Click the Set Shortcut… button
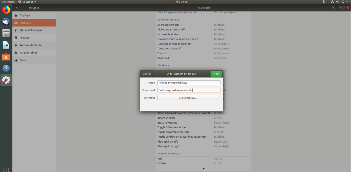Viewport: 351px width, 172px height. 188,98
